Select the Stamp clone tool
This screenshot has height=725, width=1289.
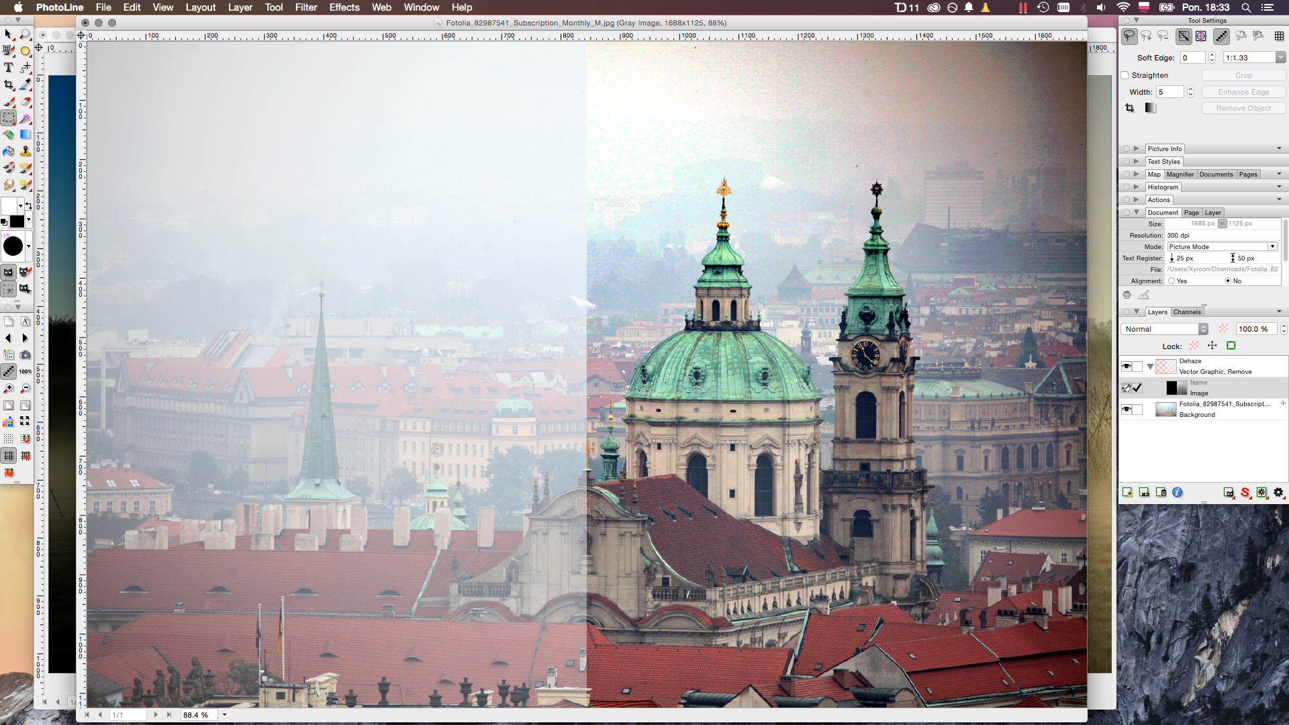25,151
